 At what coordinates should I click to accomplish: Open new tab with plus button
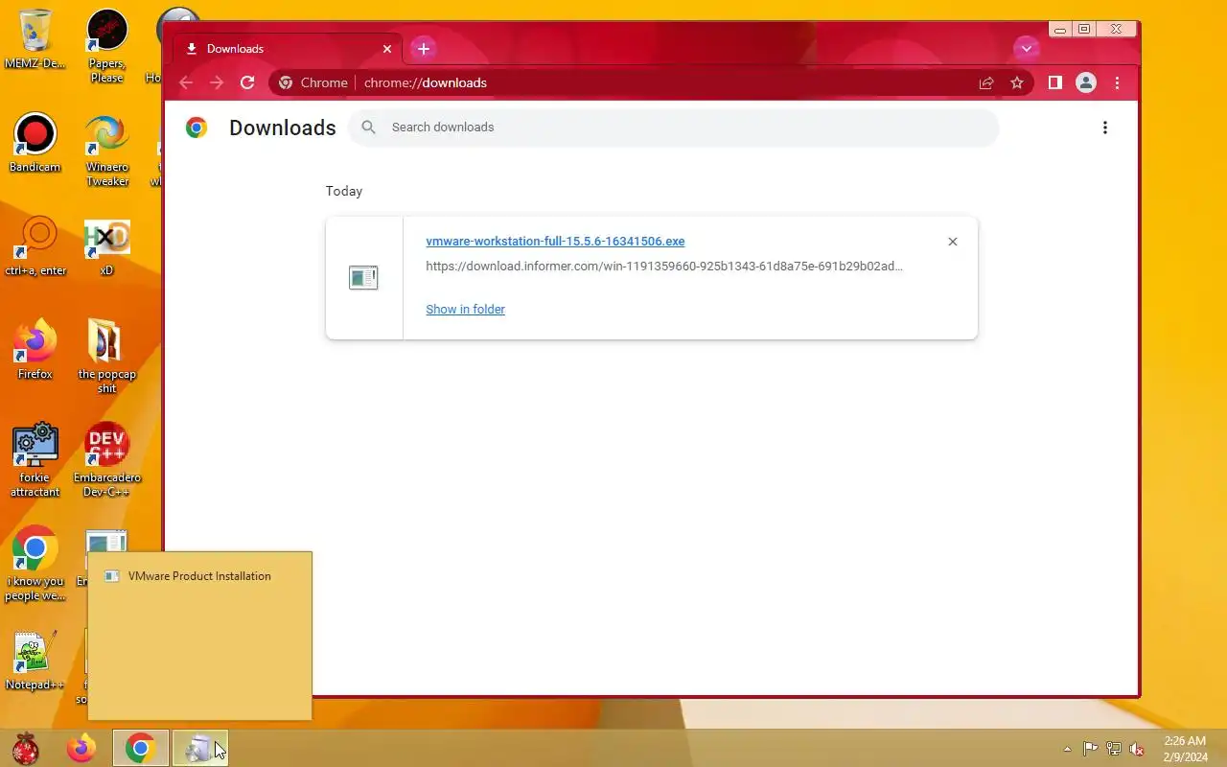click(424, 48)
